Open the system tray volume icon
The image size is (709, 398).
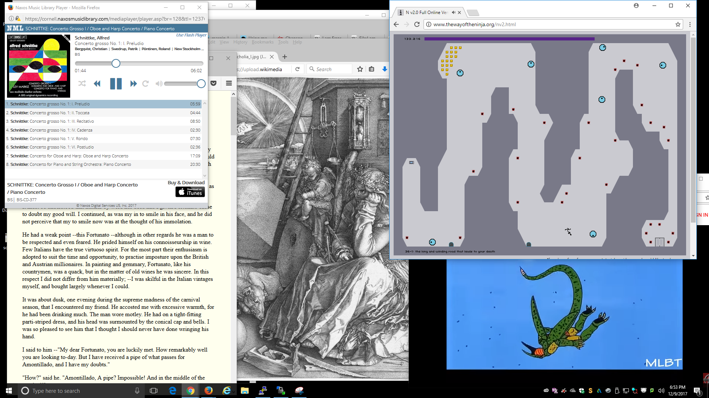tap(661, 391)
